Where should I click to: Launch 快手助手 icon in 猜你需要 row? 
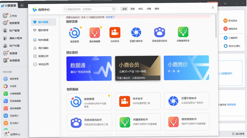[x=115, y=32]
